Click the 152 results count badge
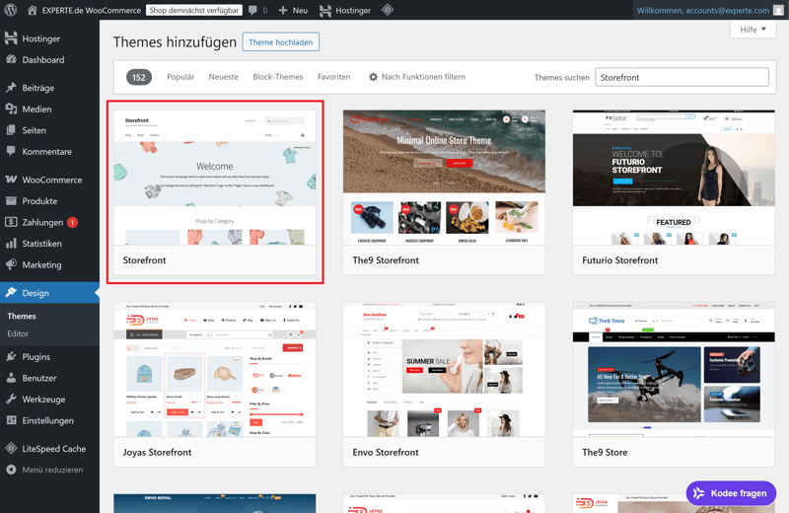789x513 pixels. pyautogui.click(x=139, y=77)
